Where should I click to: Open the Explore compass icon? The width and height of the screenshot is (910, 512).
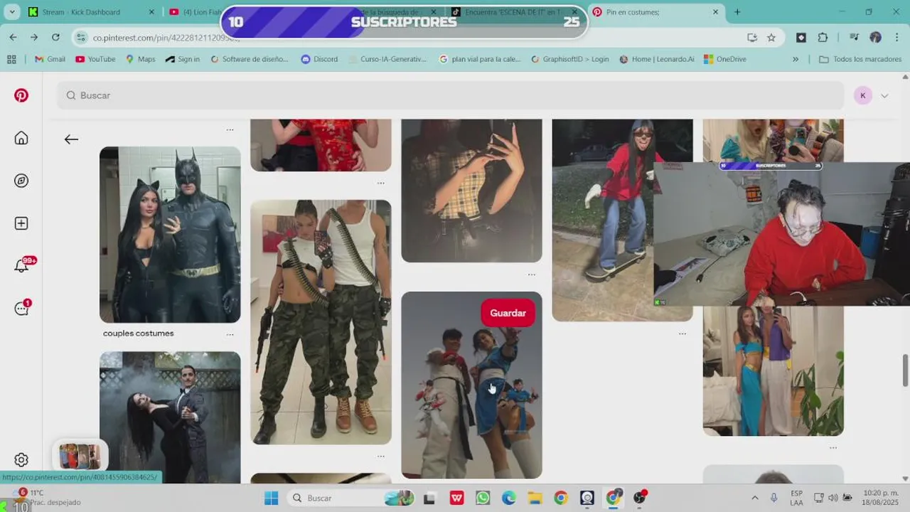pos(21,181)
